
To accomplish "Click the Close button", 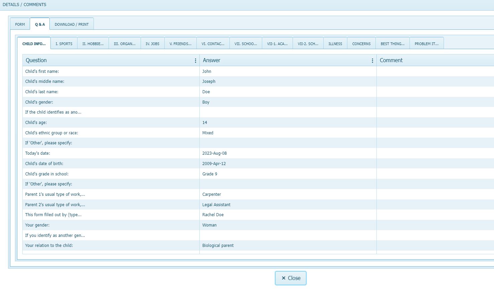I will click(291, 278).
